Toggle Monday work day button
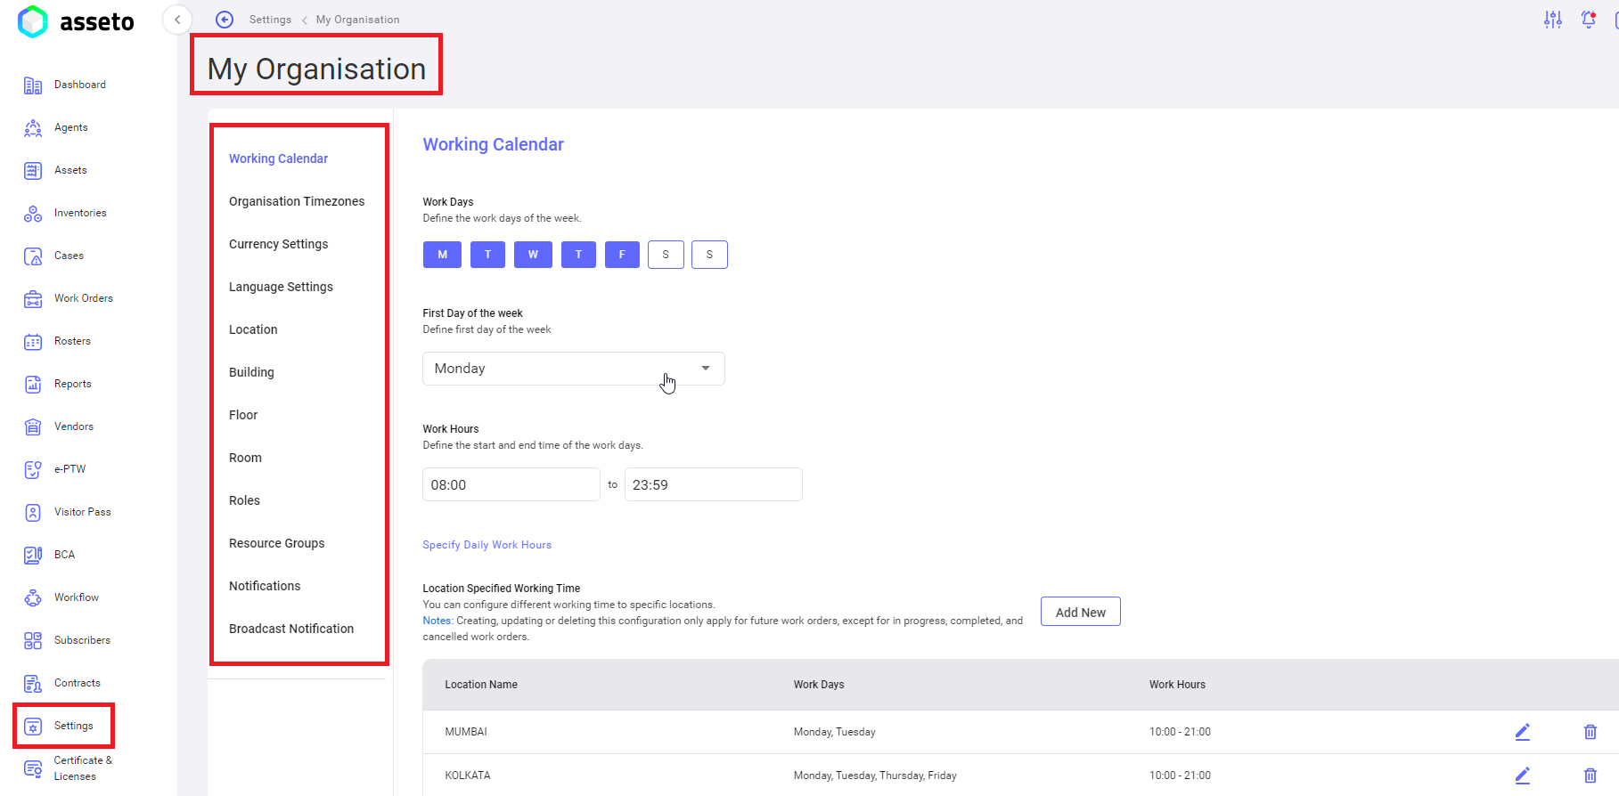This screenshot has width=1619, height=796. coord(442,255)
